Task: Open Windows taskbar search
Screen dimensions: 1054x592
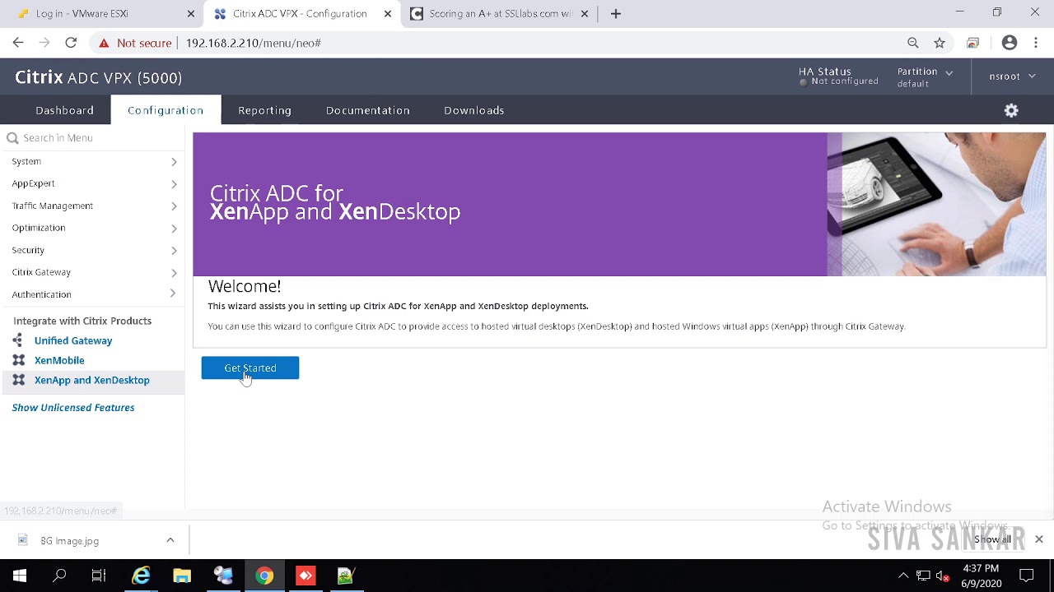Action: tap(59, 576)
